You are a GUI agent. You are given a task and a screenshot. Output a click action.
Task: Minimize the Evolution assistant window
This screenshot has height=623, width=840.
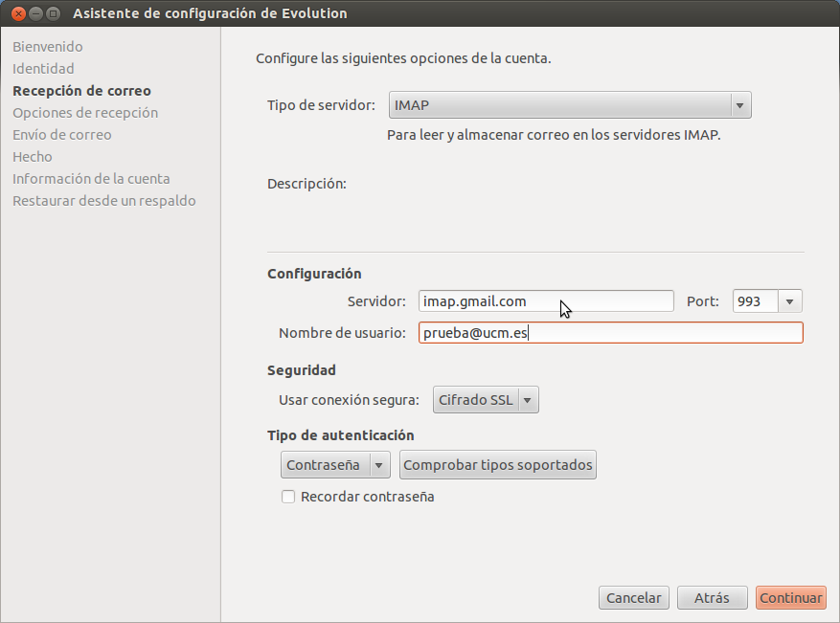point(35,13)
